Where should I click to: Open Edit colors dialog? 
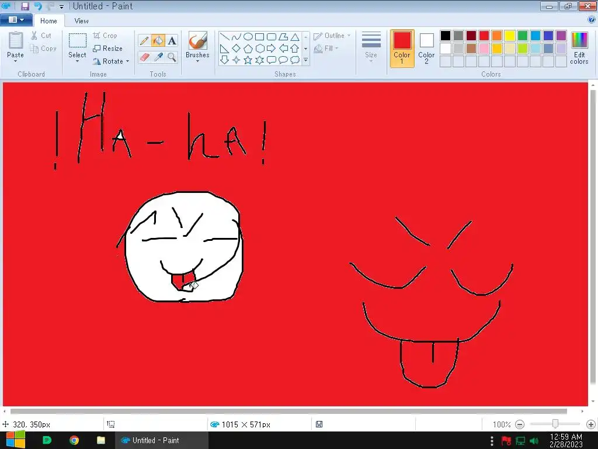click(x=579, y=48)
